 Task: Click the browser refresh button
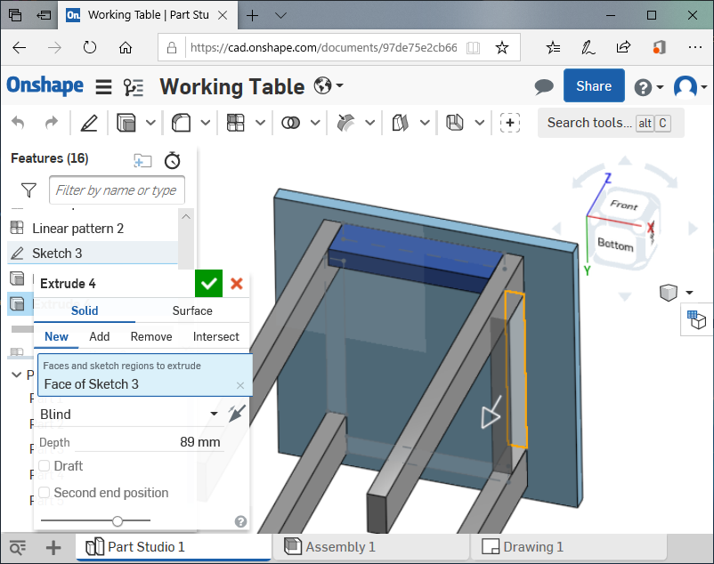pyautogui.click(x=90, y=47)
